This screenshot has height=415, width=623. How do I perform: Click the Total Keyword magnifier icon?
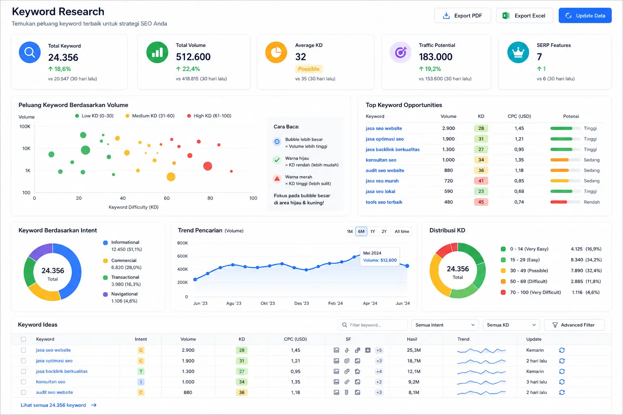pyautogui.click(x=30, y=52)
